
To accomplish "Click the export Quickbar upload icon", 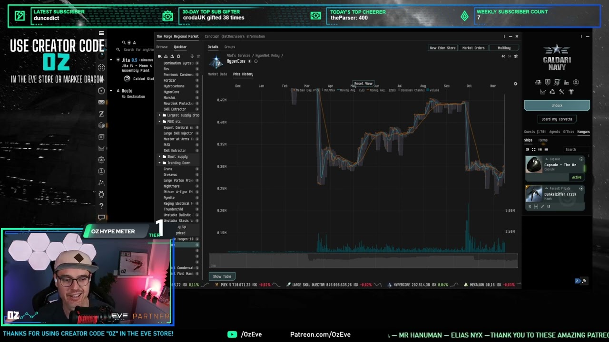I will click(172, 56).
